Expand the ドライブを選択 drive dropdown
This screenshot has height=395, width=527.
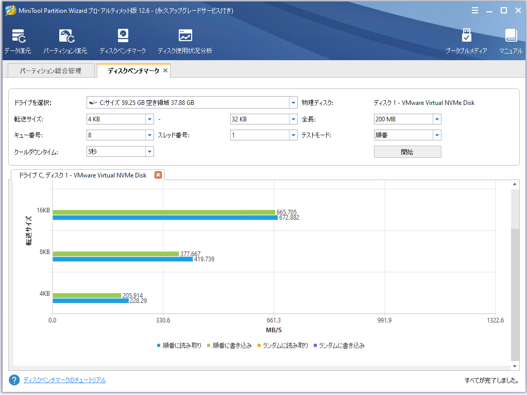pos(293,103)
